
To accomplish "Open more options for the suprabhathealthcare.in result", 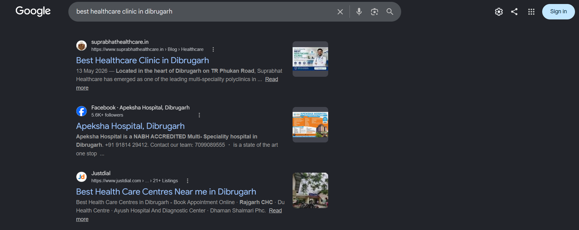I will click(213, 49).
